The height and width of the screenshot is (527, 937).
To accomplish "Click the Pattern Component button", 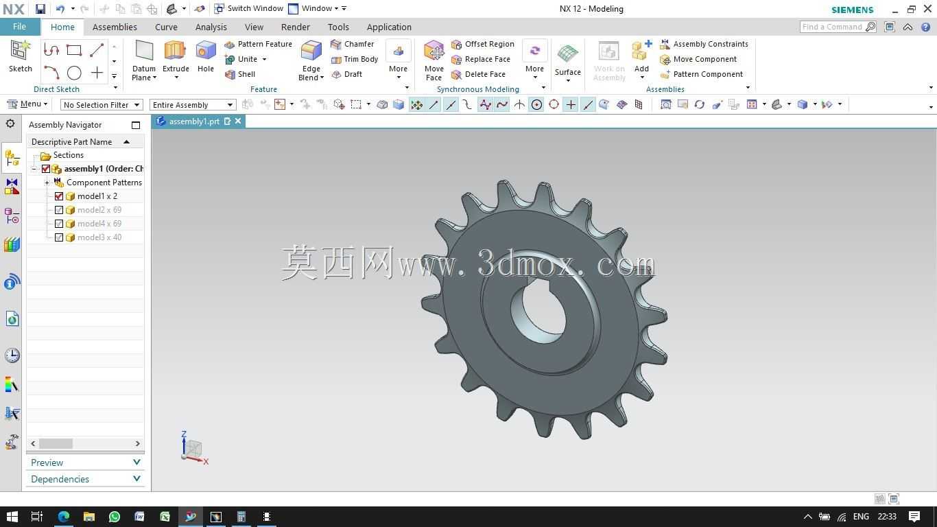I will [702, 74].
